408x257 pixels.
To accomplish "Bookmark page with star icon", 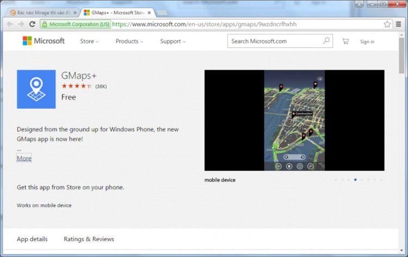I will [387, 24].
